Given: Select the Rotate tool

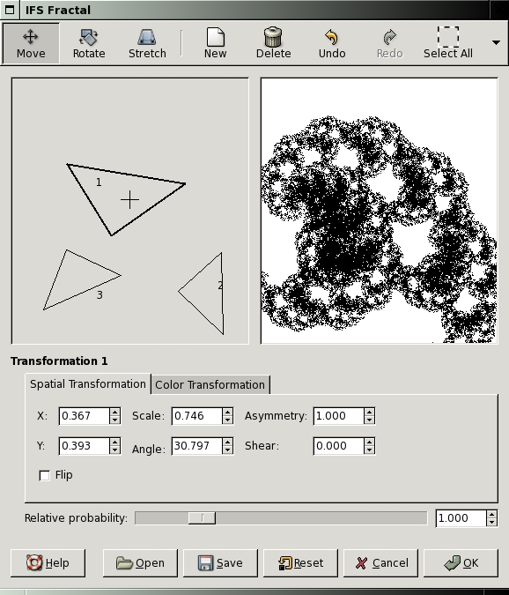Looking at the screenshot, I should click(89, 43).
